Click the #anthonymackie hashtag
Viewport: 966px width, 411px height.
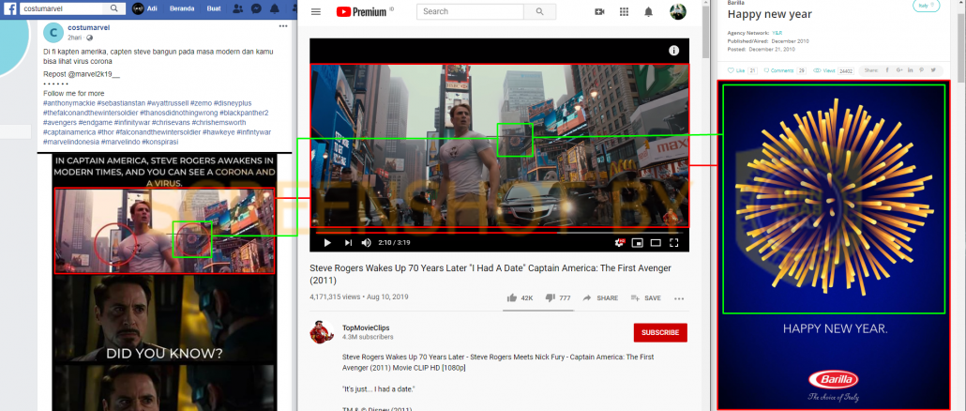[69, 103]
